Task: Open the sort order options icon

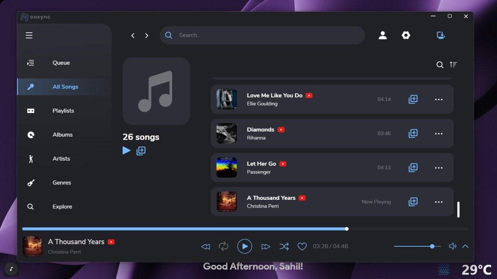Action: pyautogui.click(x=453, y=65)
